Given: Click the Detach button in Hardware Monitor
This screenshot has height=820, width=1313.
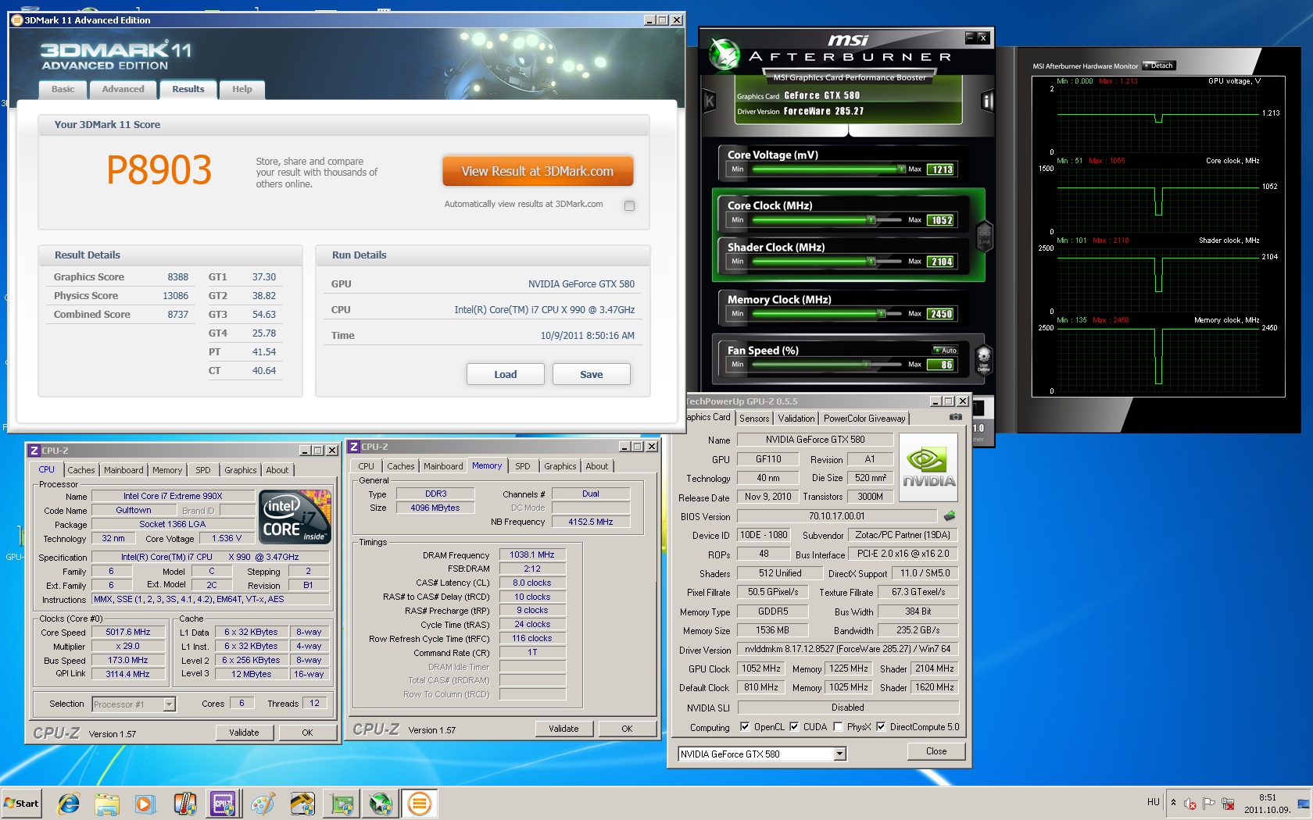Looking at the screenshot, I should [1159, 66].
